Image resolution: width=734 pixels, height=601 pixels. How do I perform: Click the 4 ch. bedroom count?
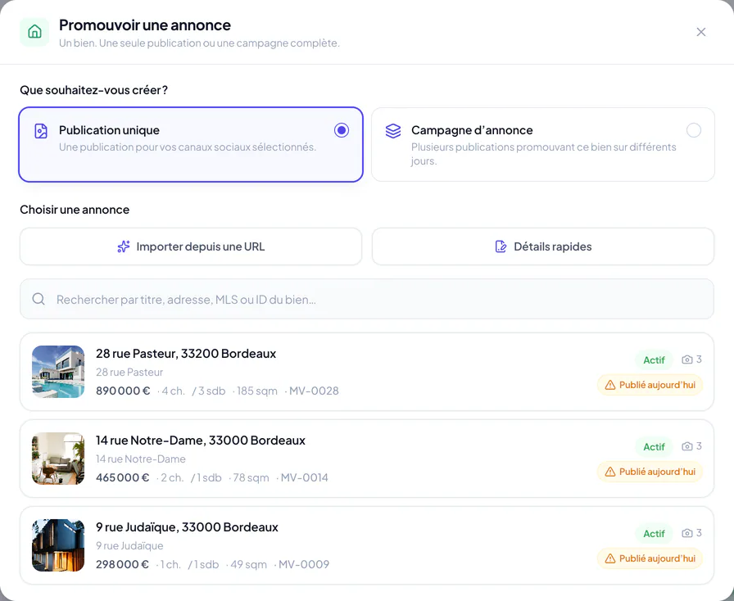(173, 391)
